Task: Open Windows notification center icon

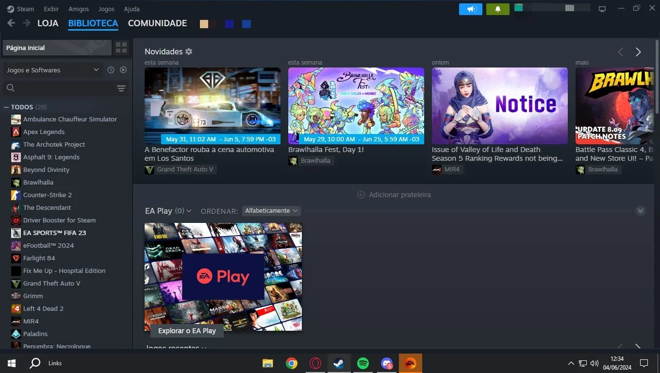Action: 644,363
